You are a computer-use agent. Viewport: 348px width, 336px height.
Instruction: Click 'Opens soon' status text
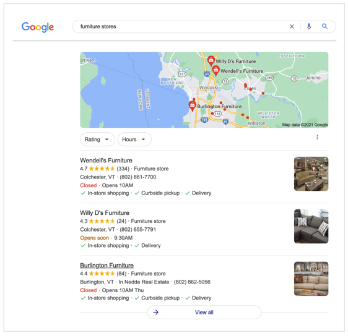tap(94, 238)
